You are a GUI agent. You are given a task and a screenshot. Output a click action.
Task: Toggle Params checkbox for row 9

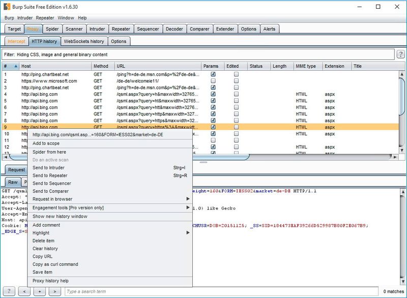tap(213, 127)
